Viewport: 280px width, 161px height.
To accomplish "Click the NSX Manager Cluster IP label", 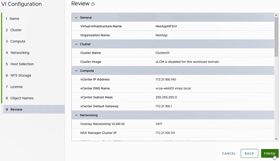I will pos(98,133).
